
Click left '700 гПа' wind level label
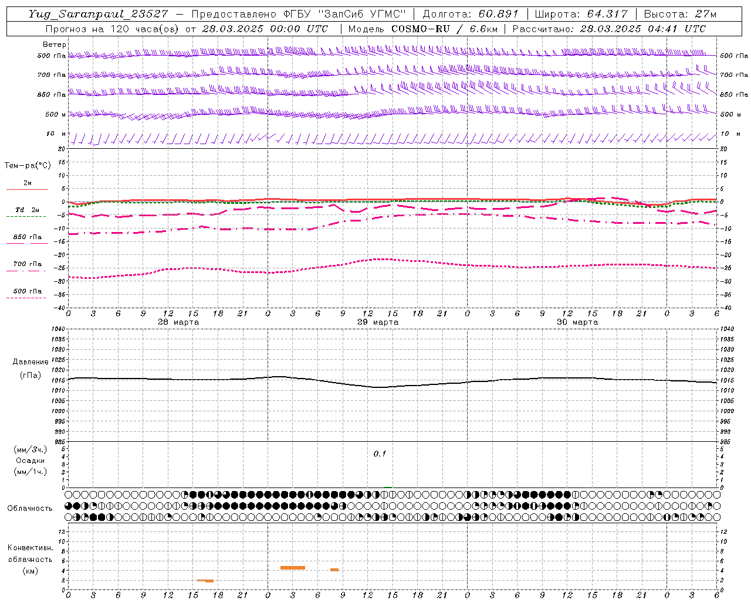[52, 75]
